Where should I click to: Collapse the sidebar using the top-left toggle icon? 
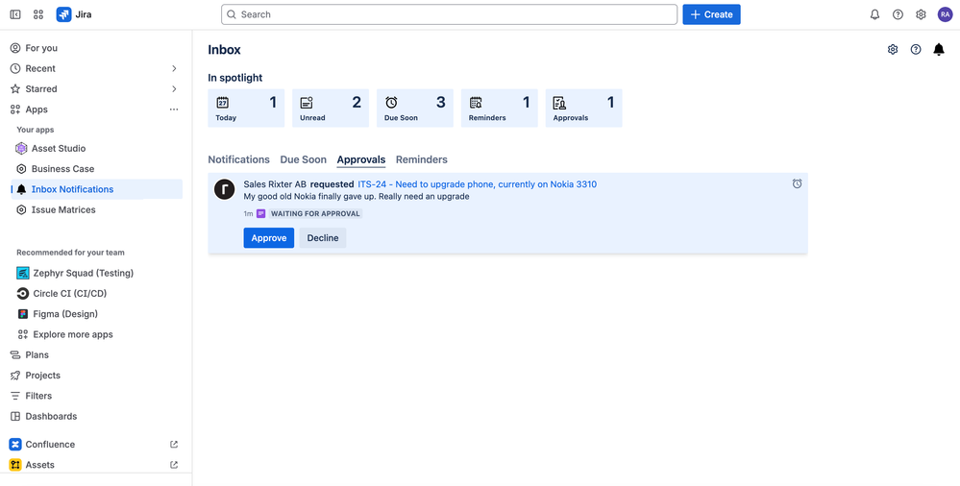pyautogui.click(x=15, y=14)
